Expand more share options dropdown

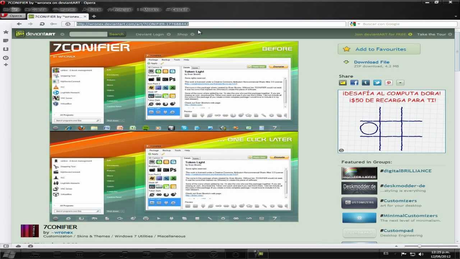(400, 83)
